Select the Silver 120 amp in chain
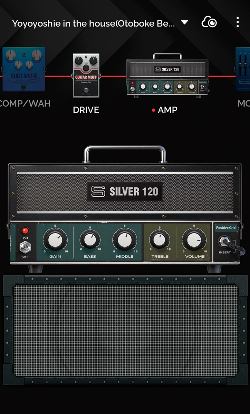Screen dimensions: 250x414 pos(167,74)
